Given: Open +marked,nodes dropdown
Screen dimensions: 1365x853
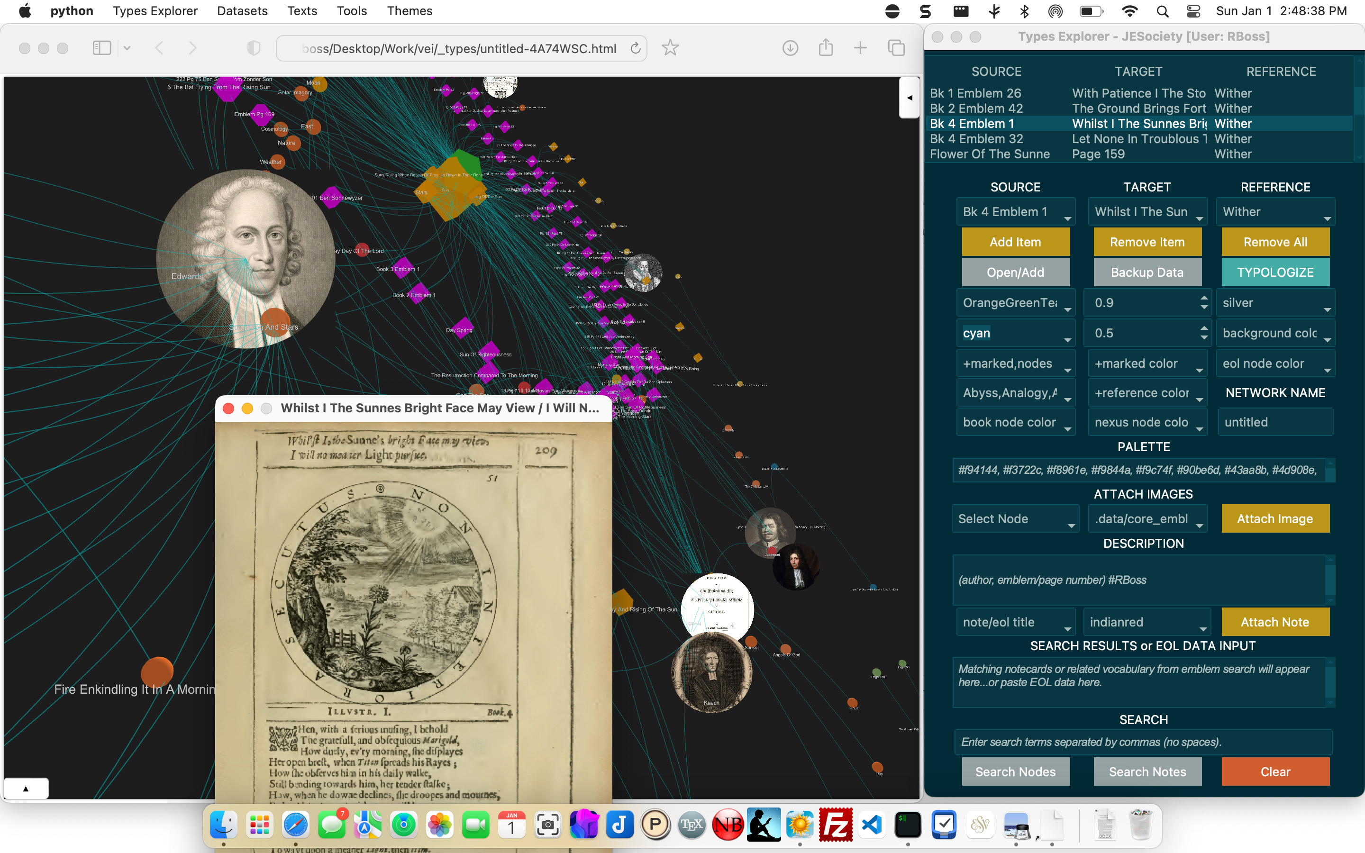Looking at the screenshot, I should click(1015, 364).
